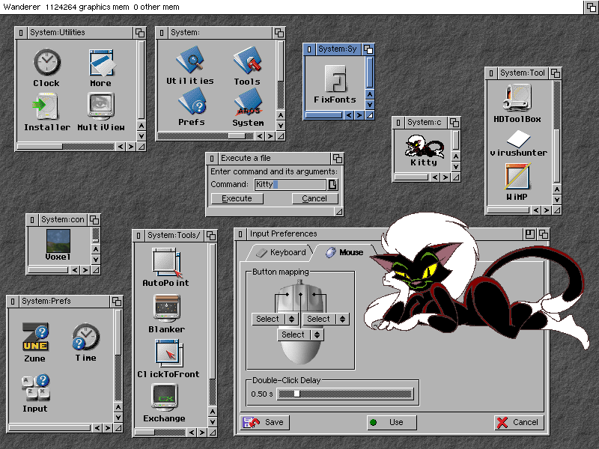
Task: Switch to the Keyboard tab
Action: click(282, 252)
